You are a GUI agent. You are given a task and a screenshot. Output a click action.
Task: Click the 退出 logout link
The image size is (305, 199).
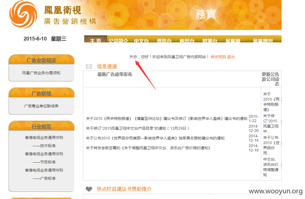[x=231, y=57]
